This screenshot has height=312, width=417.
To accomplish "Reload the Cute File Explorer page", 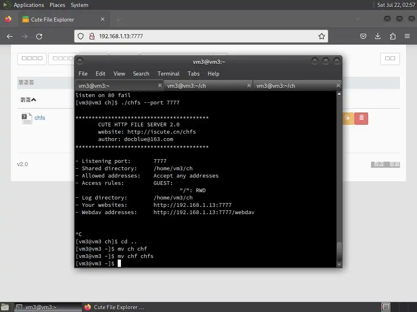I will (x=39, y=36).
